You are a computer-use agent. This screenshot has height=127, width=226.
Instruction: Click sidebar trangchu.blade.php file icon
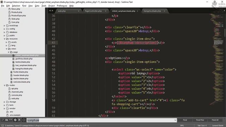13,69
